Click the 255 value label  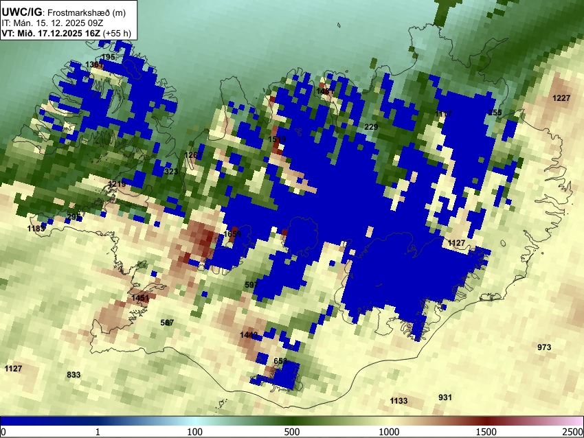495,113
